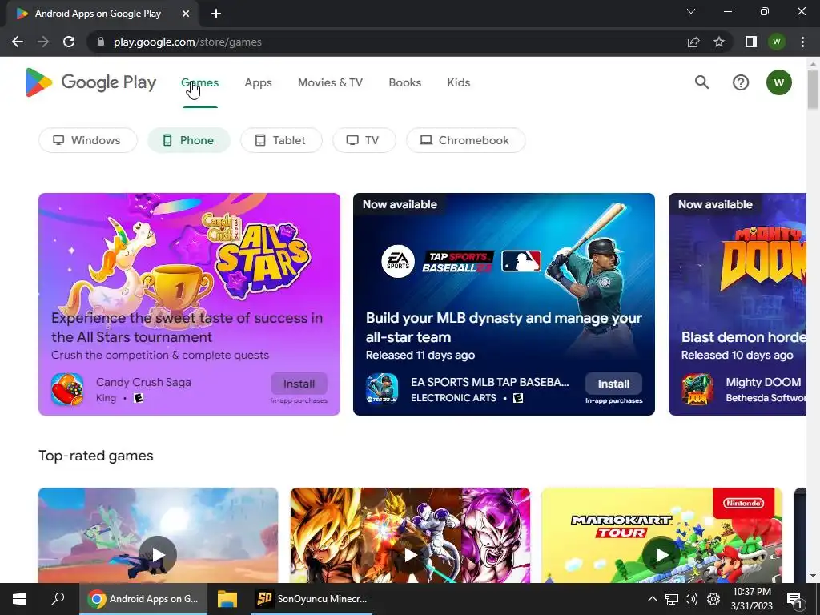Switch to the Books tab
This screenshot has height=615, width=820.
tap(404, 82)
